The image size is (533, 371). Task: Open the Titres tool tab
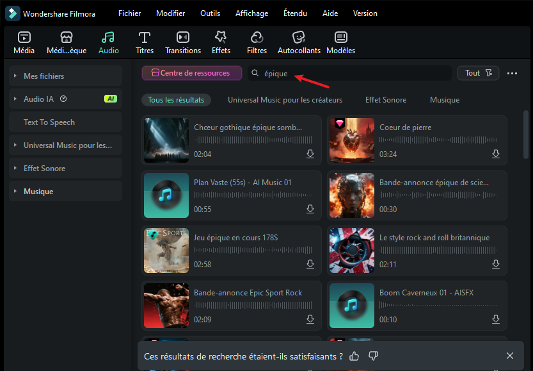point(145,42)
